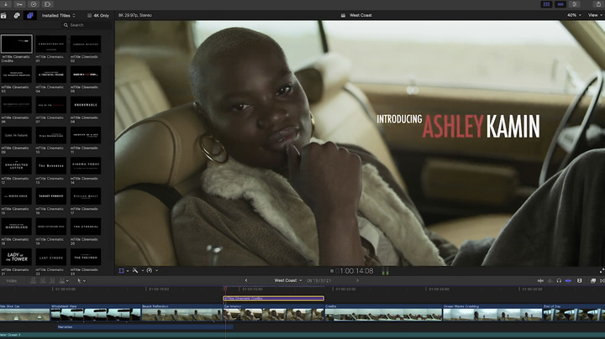Enable the 4K Only checkbox
Viewport: 605px width, 339px height.
pos(90,15)
